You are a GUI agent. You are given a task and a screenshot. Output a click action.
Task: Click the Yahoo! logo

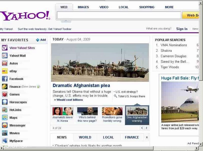25,16
